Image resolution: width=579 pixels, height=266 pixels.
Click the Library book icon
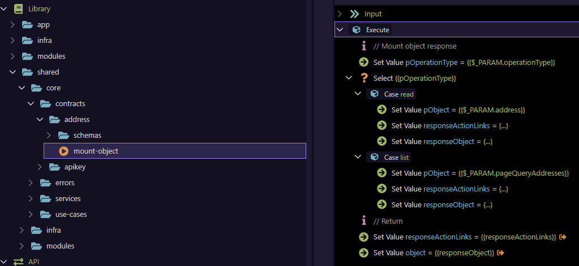(x=18, y=9)
